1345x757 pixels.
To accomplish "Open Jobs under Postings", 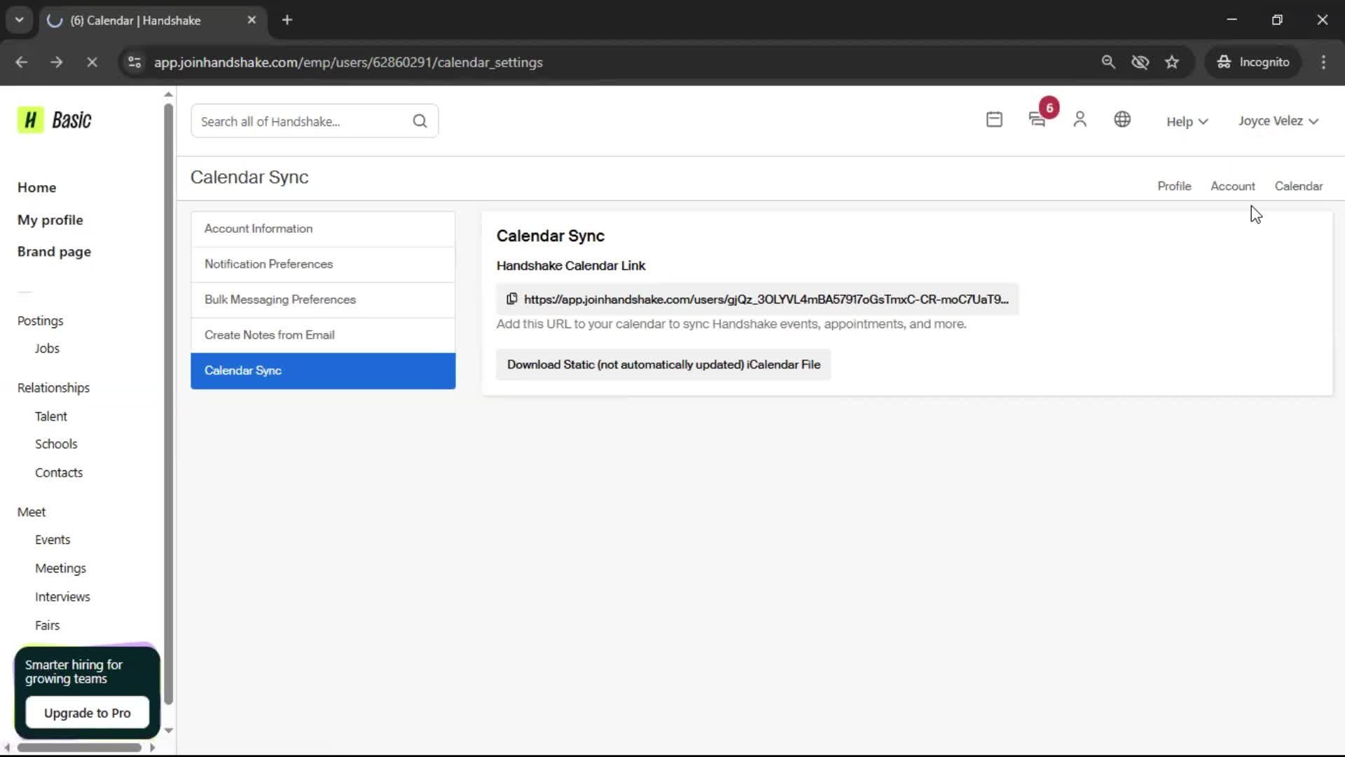I will pyautogui.click(x=47, y=348).
